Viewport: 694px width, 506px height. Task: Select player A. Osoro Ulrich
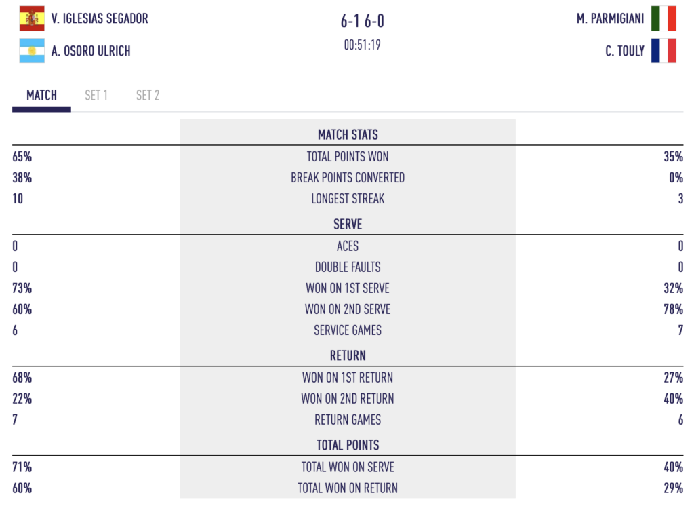[x=91, y=51]
